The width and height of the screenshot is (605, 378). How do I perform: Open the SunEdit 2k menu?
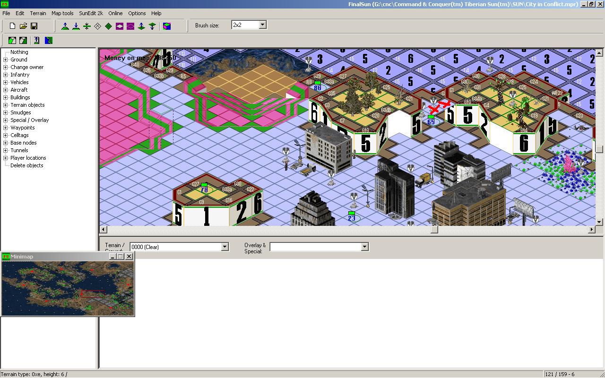click(x=91, y=13)
